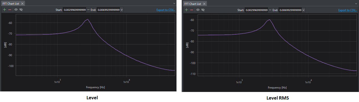Open panel options chevron in Level RMS panel

356,4
